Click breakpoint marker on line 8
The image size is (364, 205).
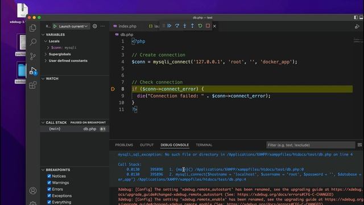113,89
